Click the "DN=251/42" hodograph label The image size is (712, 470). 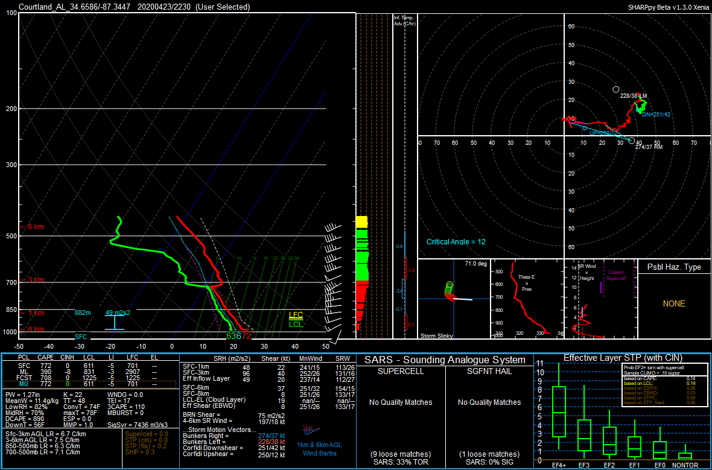656,115
